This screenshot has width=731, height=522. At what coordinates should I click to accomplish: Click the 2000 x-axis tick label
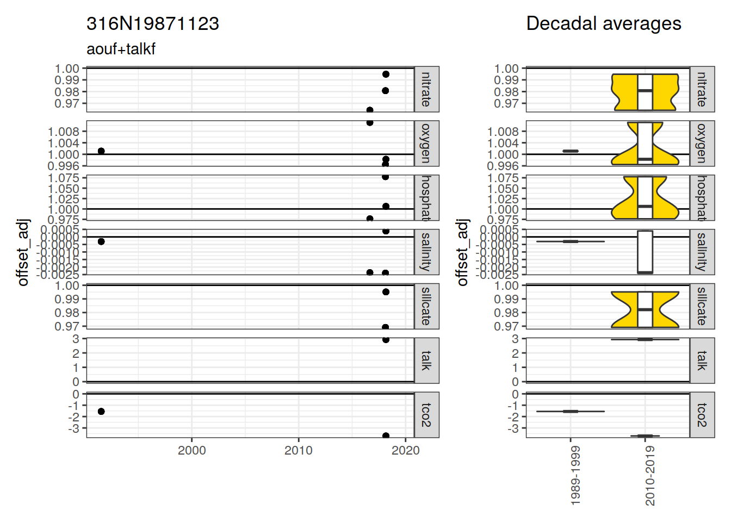(x=191, y=450)
